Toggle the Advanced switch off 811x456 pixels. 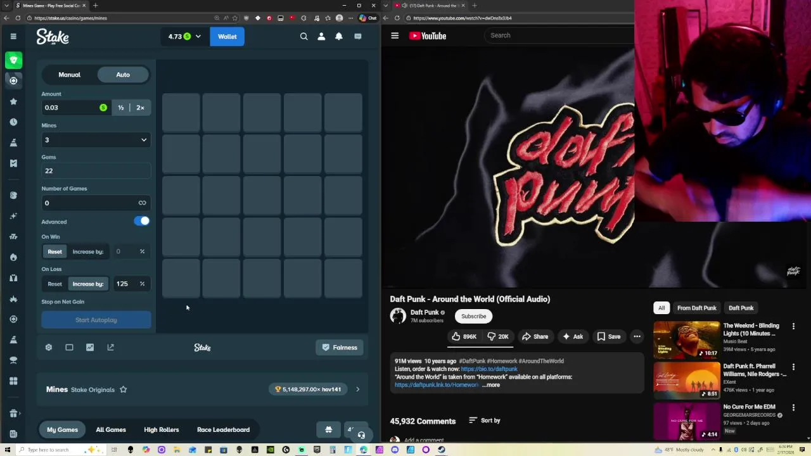142,221
